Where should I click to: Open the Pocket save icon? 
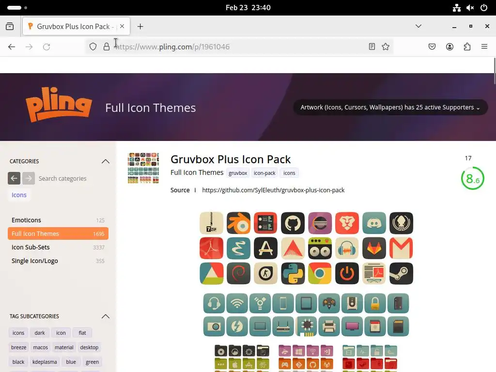click(432, 47)
